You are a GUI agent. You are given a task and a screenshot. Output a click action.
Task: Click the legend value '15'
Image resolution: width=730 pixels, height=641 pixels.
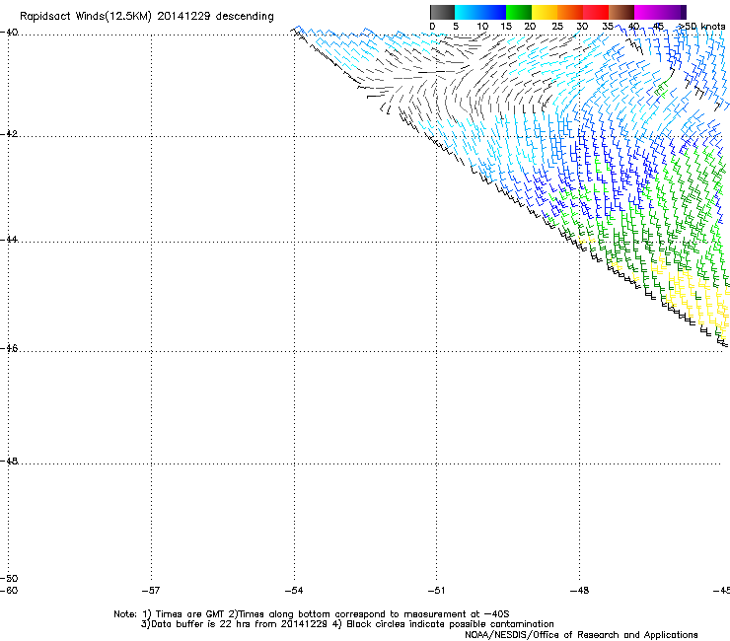tap(506, 27)
